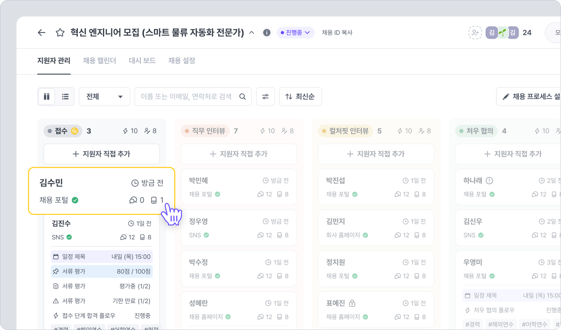This screenshot has height=330, width=561.
Task: Click the pinned 서류 평가 80점 row
Action: click(102, 271)
